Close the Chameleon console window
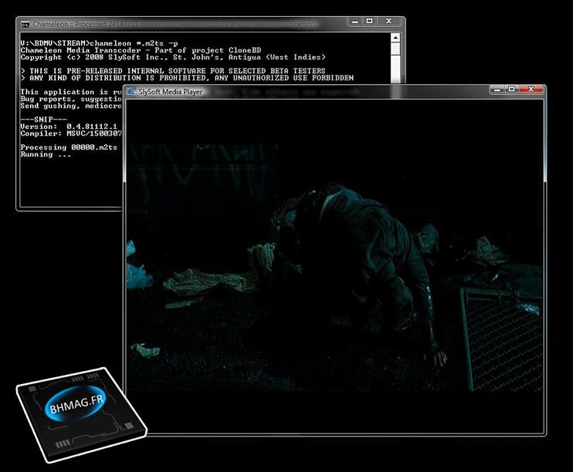 pos(389,22)
